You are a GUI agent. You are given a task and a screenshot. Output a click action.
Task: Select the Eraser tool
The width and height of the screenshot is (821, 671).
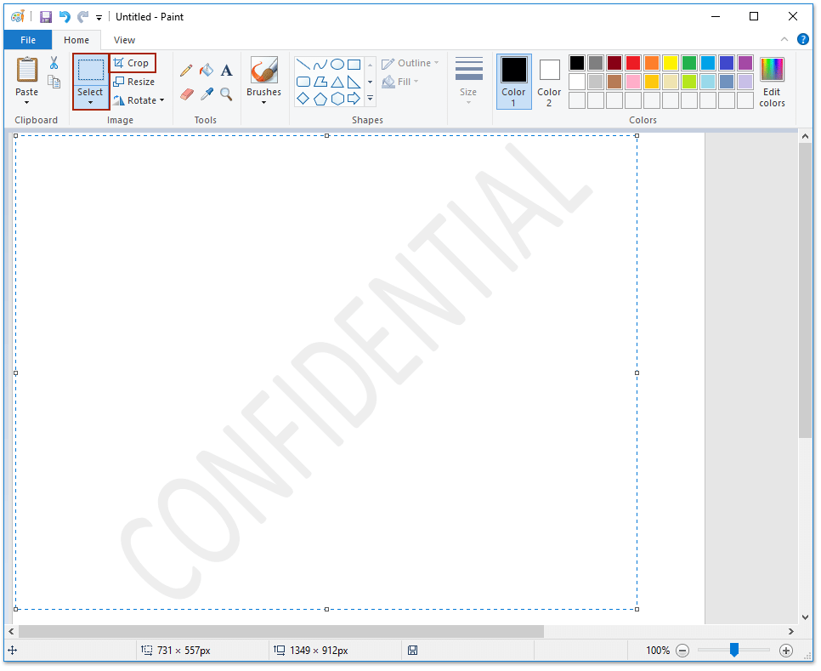(x=187, y=94)
